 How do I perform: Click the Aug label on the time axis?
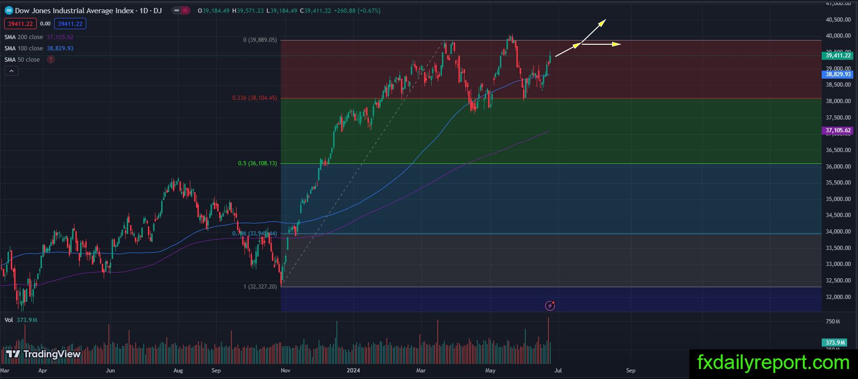[178, 371]
